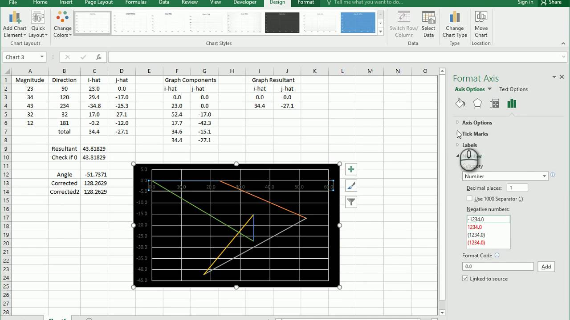Open Fill & Line pane icon

pyautogui.click(x=460, y=104)
